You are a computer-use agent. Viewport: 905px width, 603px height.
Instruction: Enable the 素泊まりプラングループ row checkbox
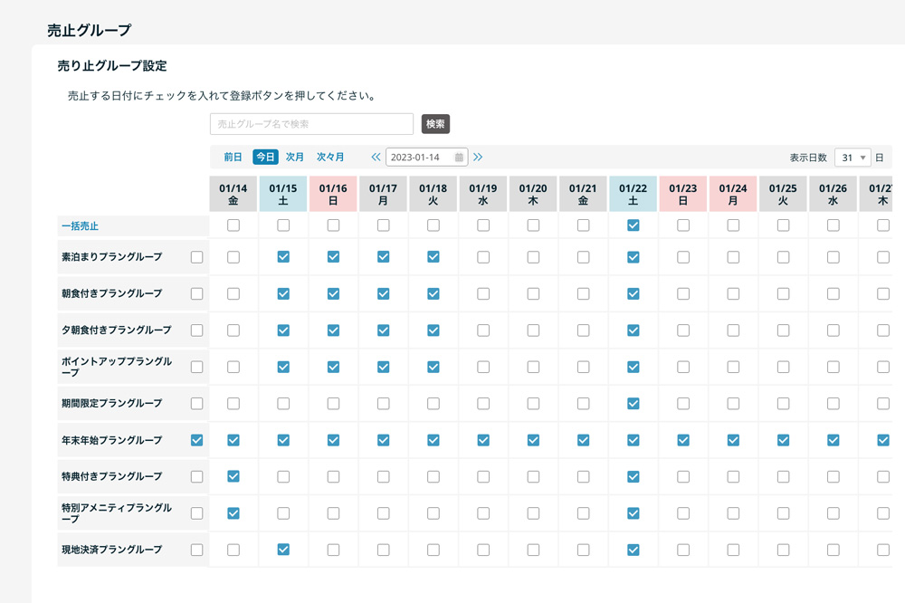point(196,257)
